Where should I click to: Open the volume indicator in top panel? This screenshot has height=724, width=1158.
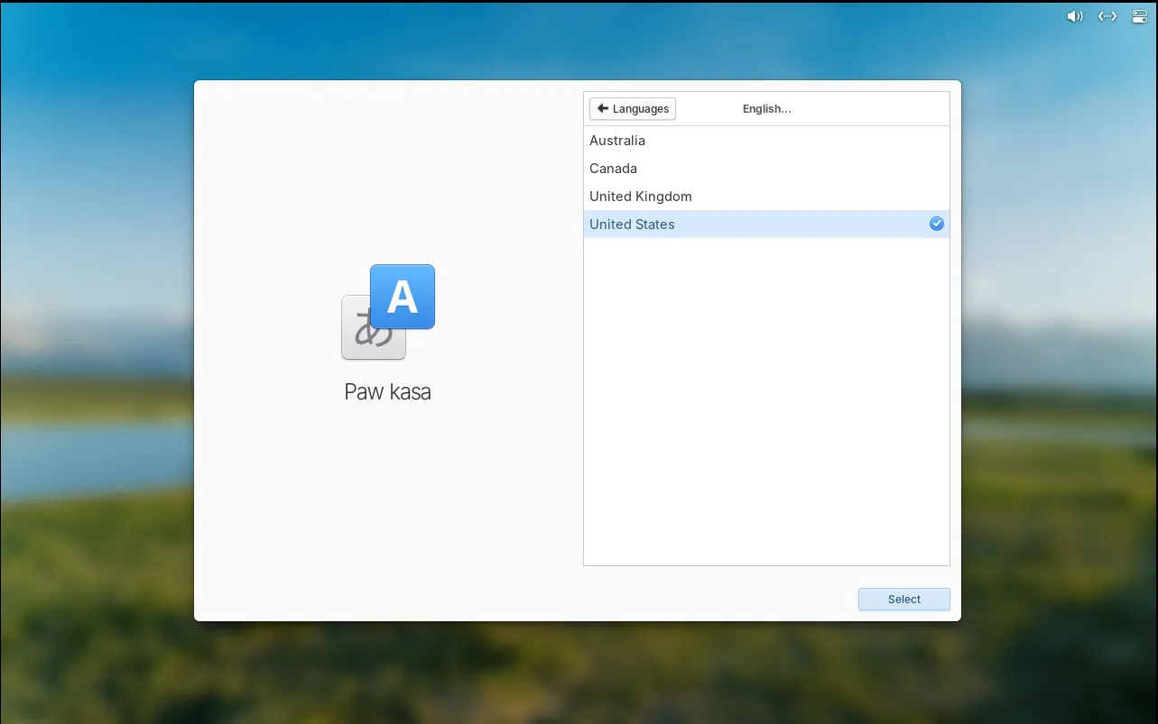1074,16
